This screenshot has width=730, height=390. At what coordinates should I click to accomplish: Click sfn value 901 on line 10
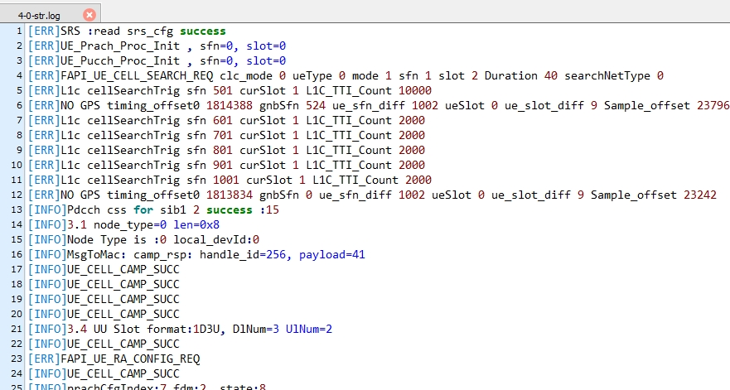pyautogui.click(x=223, y=166)
